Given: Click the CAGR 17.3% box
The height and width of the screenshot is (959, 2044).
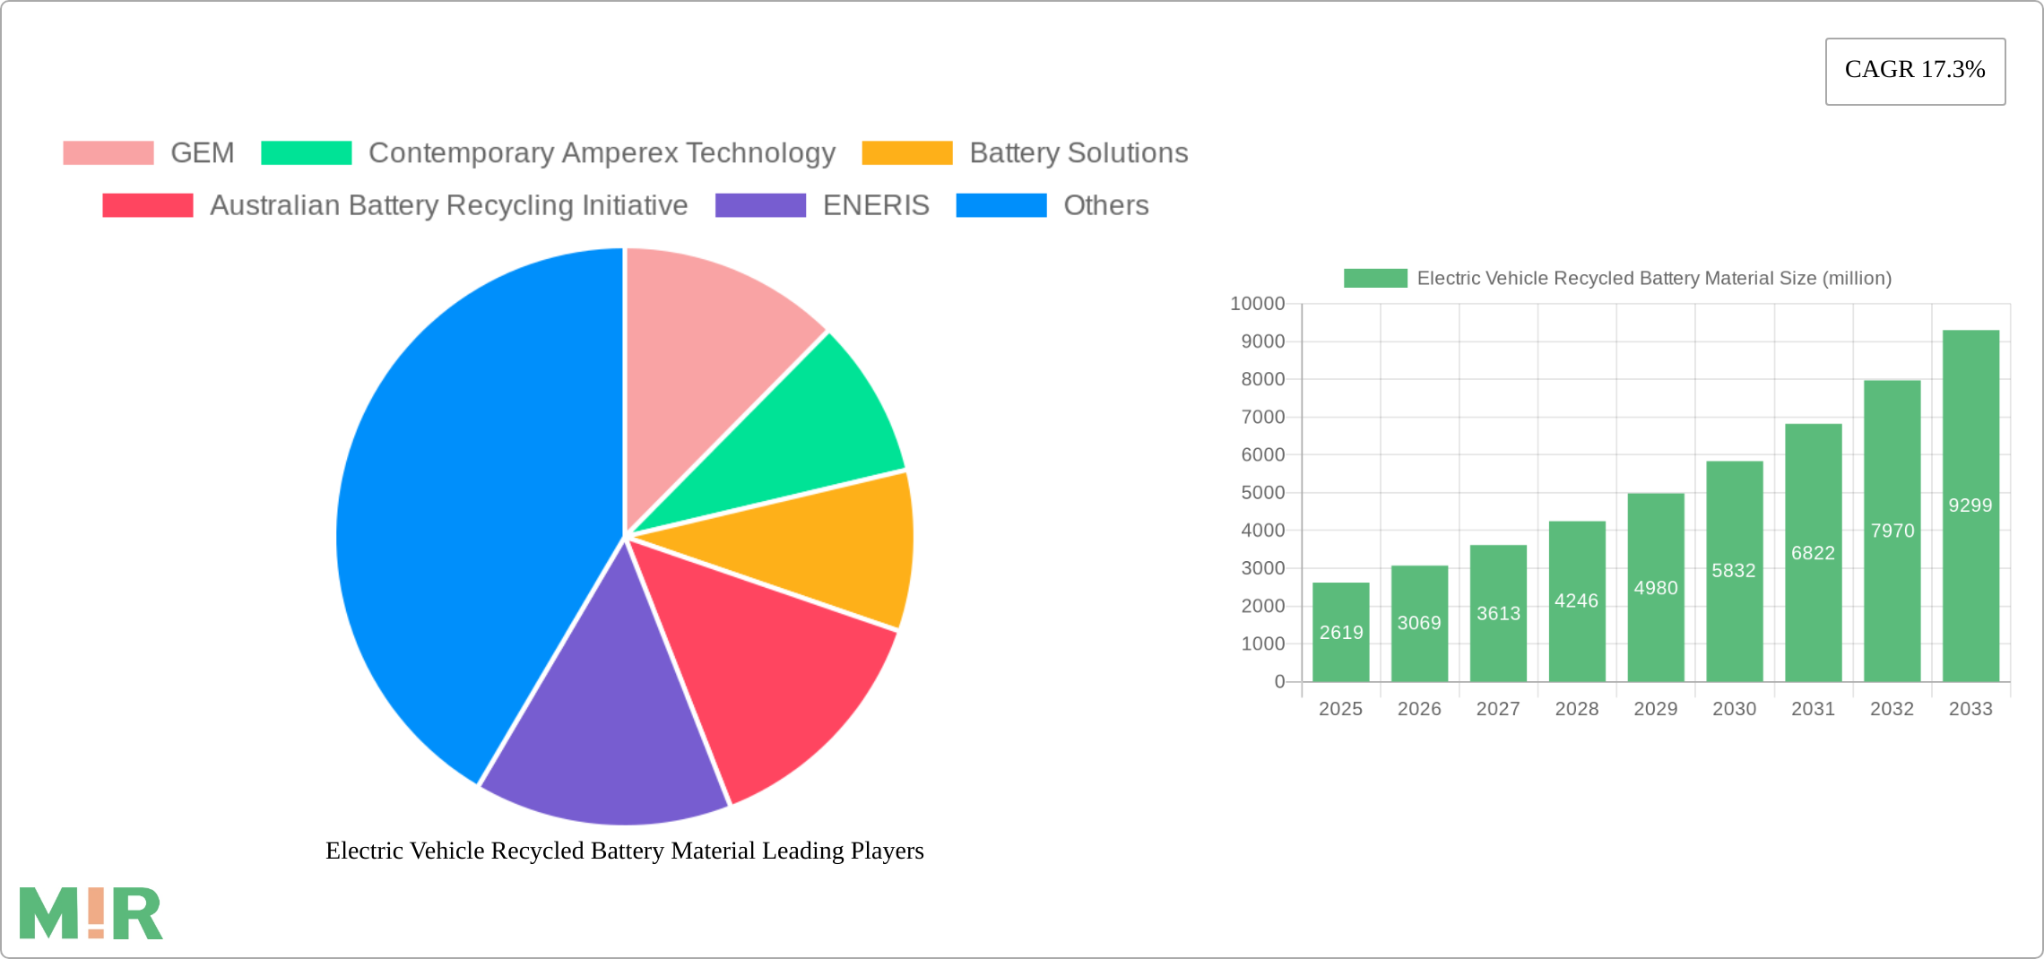Looking at the screenshot, I should click(x=1915, y=71).
